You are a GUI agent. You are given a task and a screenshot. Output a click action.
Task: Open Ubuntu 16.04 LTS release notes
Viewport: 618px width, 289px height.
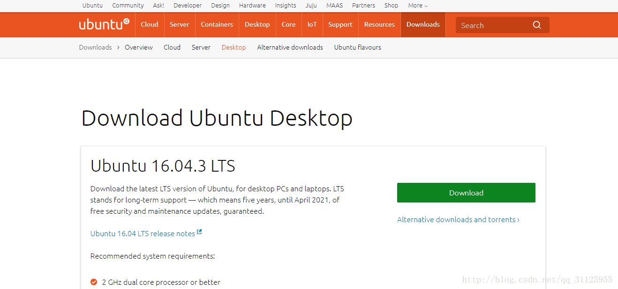point(143,233)
